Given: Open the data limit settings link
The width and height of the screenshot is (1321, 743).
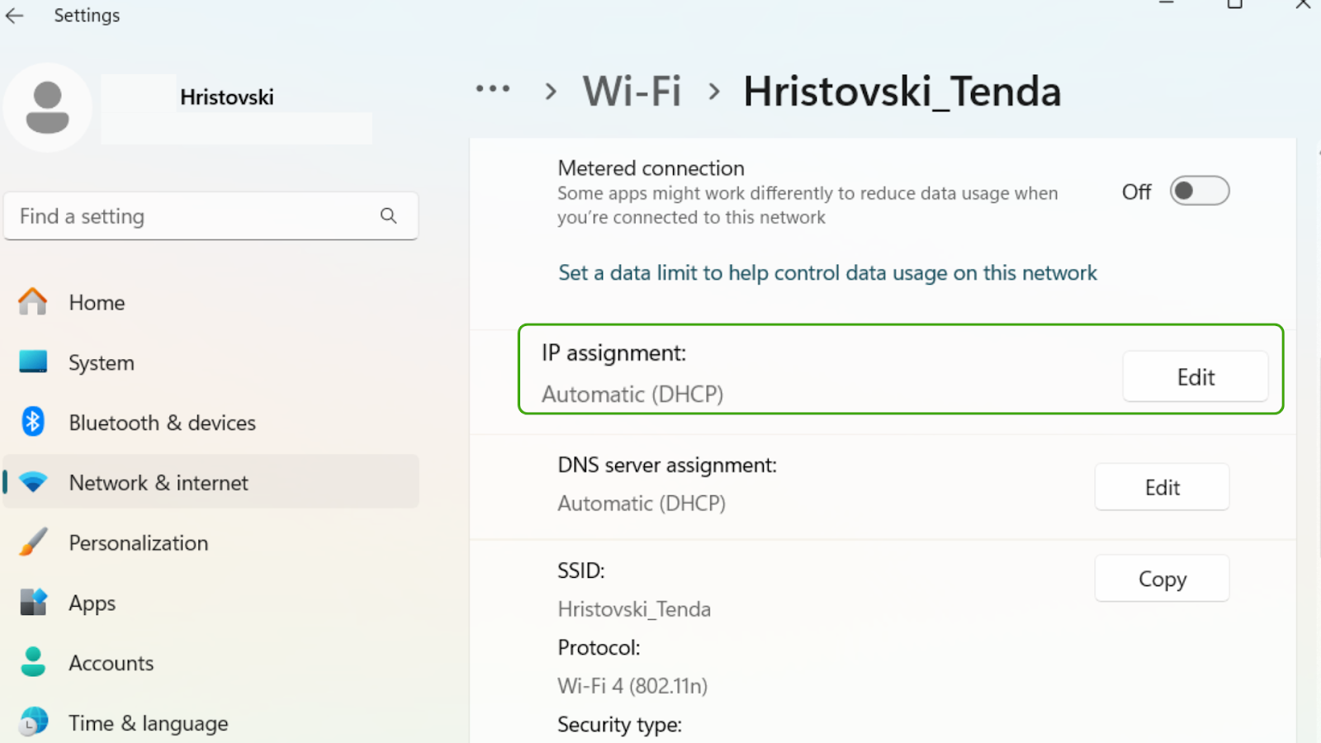Looking at the screenshot, I should [827, 273].
